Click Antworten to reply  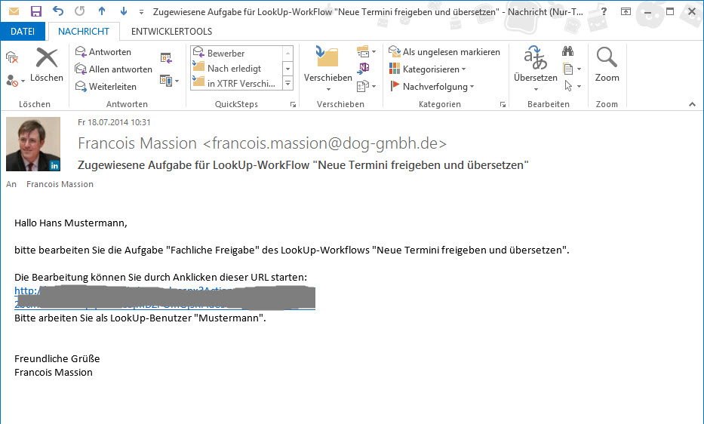coord(103,52)
